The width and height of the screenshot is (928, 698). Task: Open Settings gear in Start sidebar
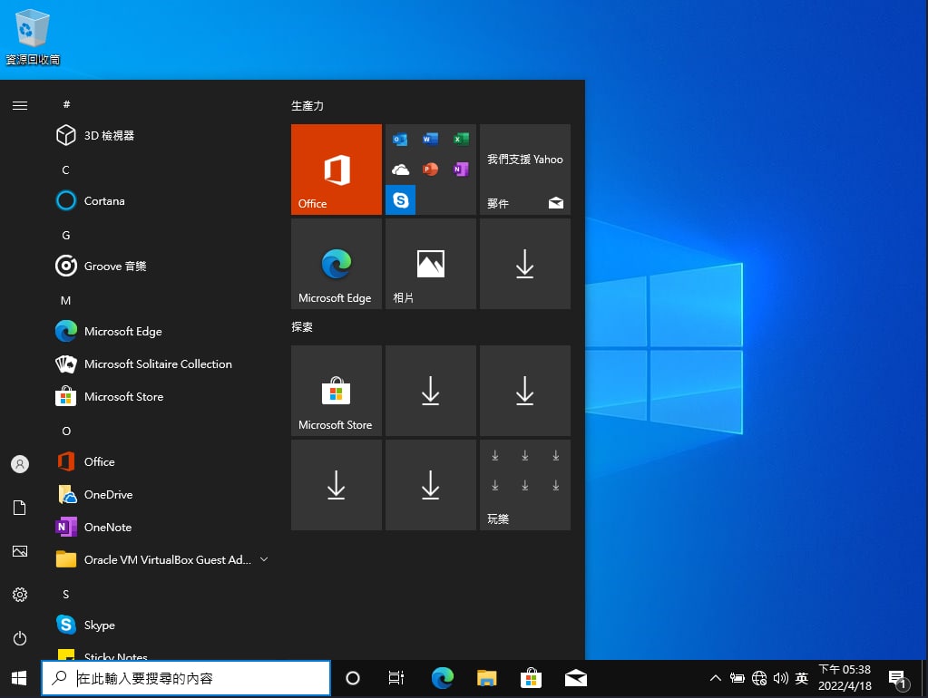pyautogui.click(x=20, y=595)
